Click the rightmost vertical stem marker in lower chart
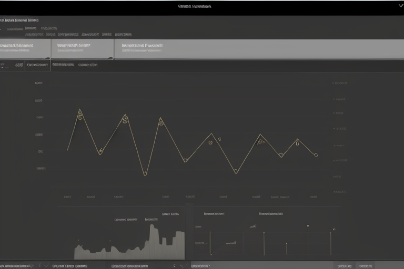The width and height of the screenshot is (404, 269). click(331, 242)
